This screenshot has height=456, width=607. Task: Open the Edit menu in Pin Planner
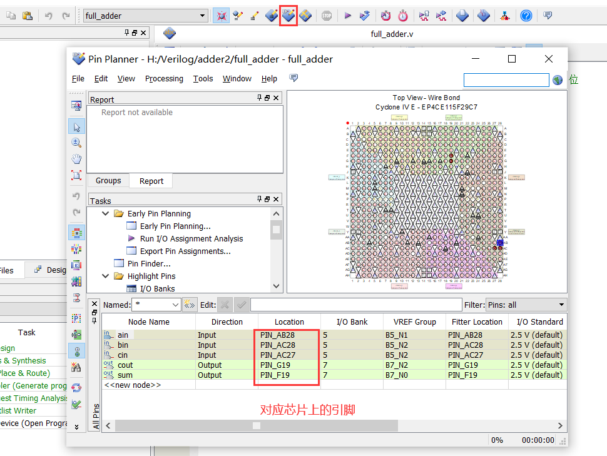101,79
